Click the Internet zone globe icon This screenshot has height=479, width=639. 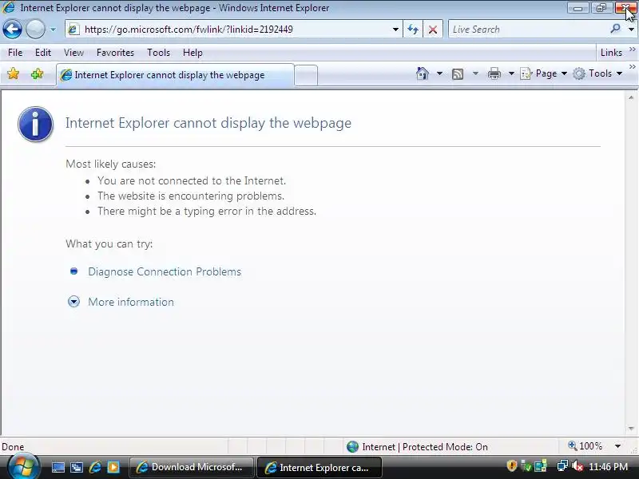point(352,447)
